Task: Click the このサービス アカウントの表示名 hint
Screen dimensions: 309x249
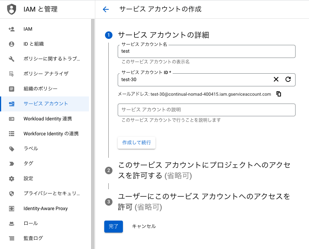Action: click(x=155, y=62)
